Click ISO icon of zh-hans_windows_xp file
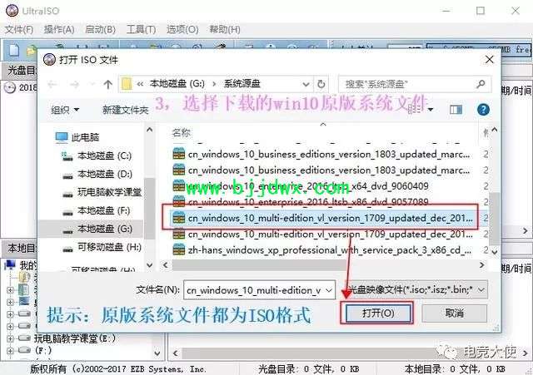Viewport: 533px width, 375px height. [x=179, y=250]
